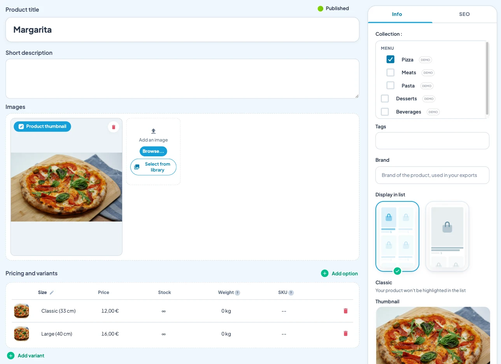The height and width of the screenshot is (364, 501).
Task: Check the Meats collection checkbox
Action: click(391, 73)
